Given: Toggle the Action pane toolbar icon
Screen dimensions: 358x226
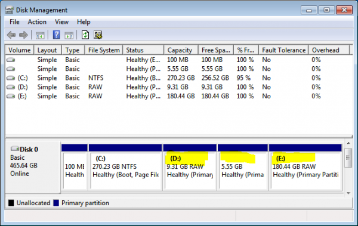Looking at the screenshot, I should (69, 35).
